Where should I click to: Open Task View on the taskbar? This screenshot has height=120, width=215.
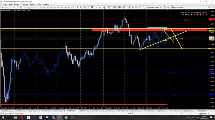pyautogui.click(x=9, y=117)
